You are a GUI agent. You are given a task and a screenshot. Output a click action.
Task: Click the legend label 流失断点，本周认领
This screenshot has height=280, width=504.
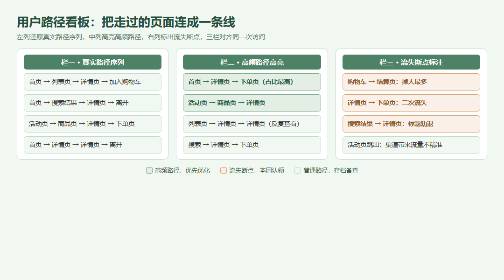click(257, 170)
